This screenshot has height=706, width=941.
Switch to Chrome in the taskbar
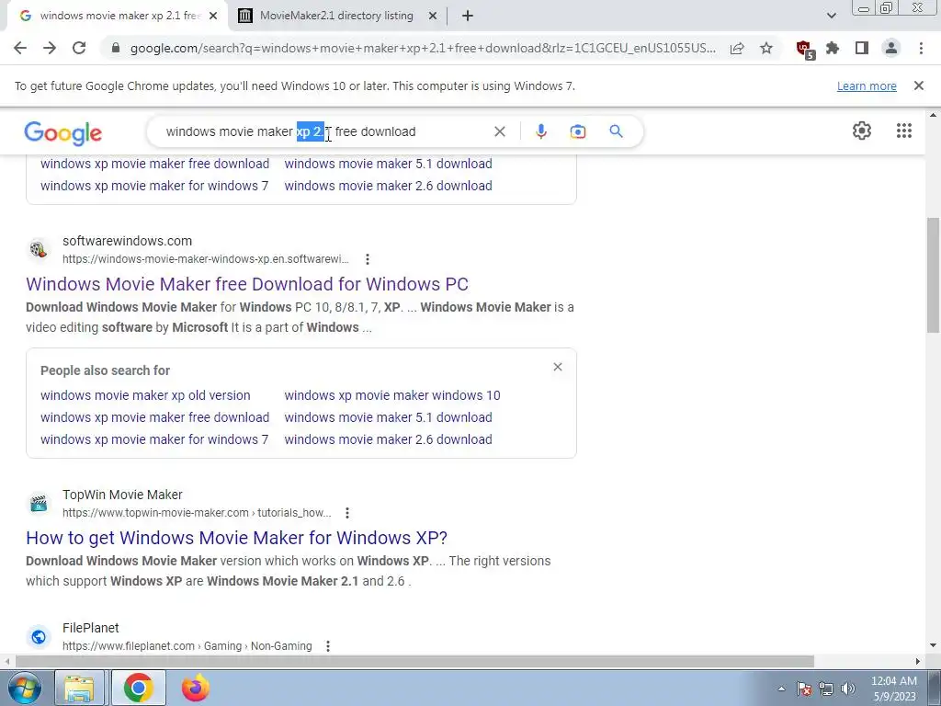pos(139,688)
